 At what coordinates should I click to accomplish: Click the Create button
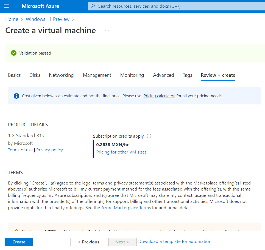(19, 242)
